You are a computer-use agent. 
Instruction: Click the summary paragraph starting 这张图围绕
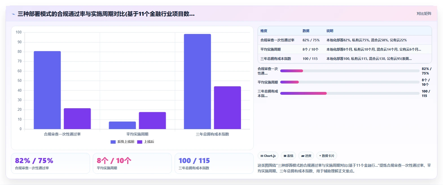coord(344,168)
